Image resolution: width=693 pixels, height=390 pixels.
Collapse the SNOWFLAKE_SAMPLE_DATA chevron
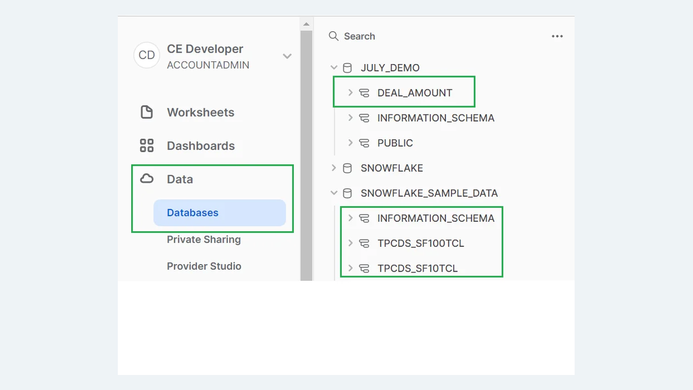click(x=334, y=193)
